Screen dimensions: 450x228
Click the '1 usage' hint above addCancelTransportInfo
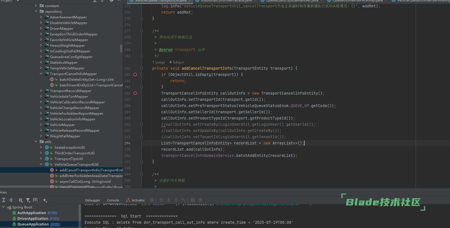point(158,62)
